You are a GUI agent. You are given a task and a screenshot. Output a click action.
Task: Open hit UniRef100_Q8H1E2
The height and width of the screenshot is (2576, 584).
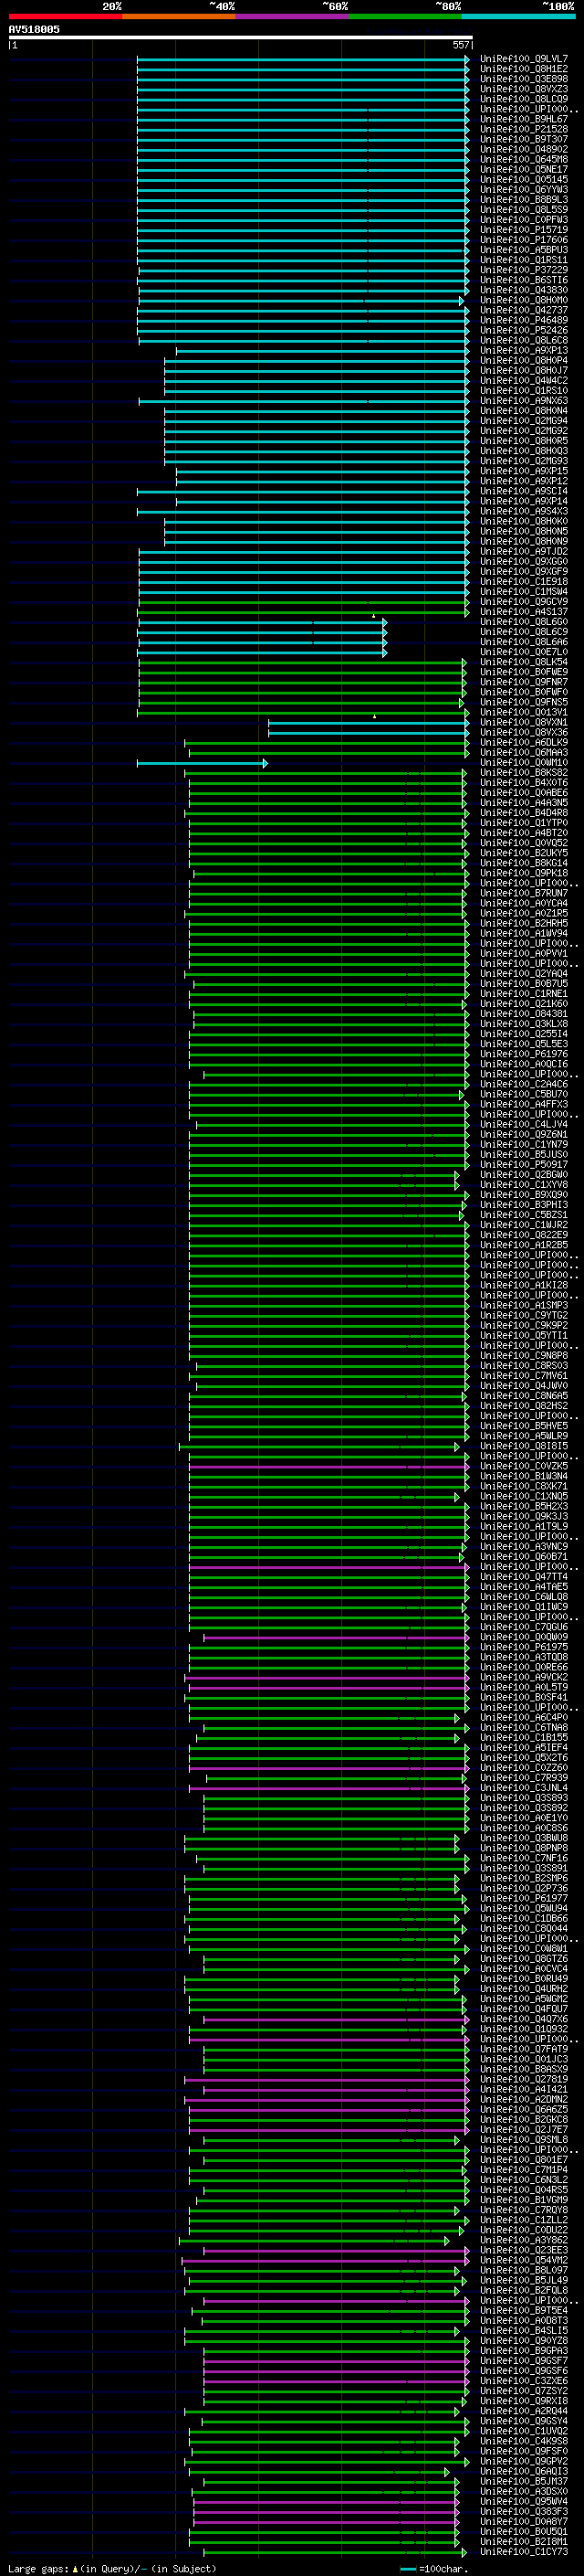point(523,69)
